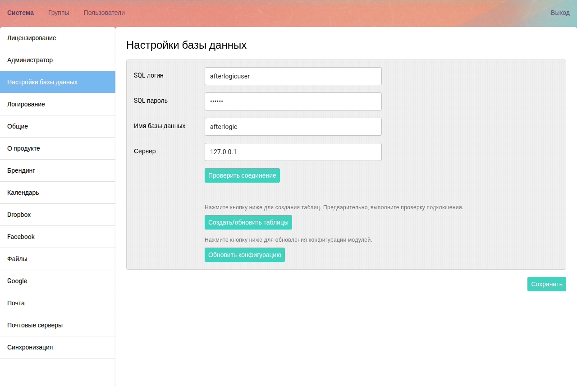This screenshot has width=577, height=386.
Task: Open the О продукте section
Action: 23,148
